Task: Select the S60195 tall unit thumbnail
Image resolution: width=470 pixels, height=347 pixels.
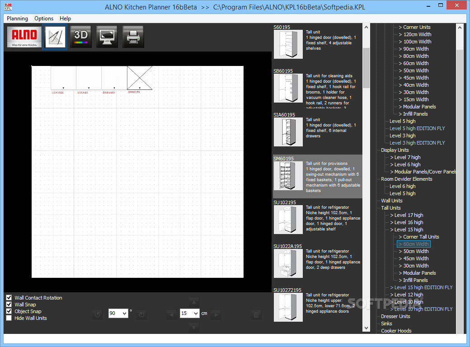Action: pyautogui.click(x=288, y=44)
